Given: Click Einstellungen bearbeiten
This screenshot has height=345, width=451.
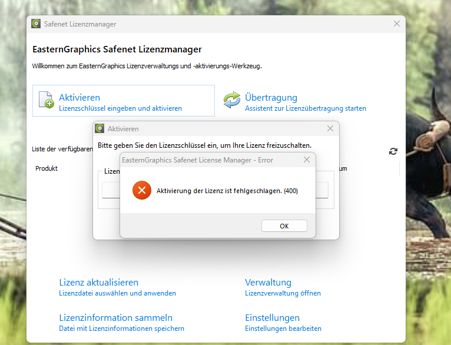Looking at the screenshot, I should [283, 329].
